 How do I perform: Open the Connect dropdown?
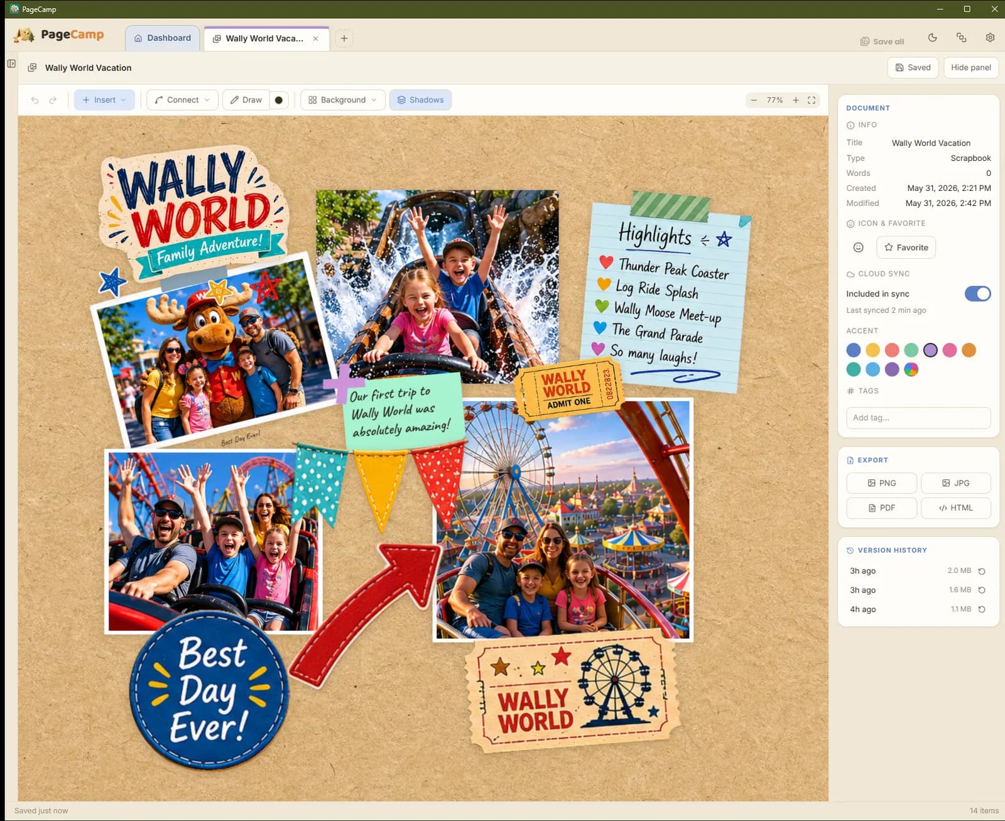[x=182, y=100]
